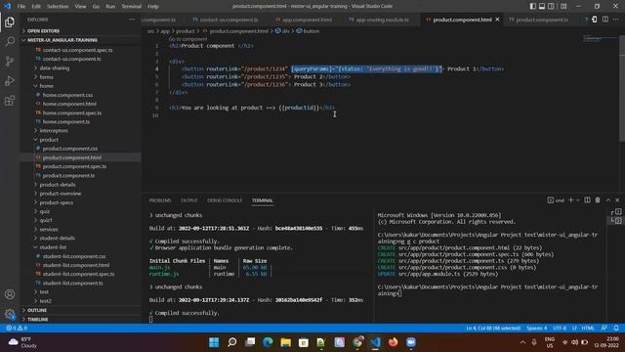The height and width of the screenshot is (352, 625).
Task: Maximize the panel with up chevron
Action: 608,199
